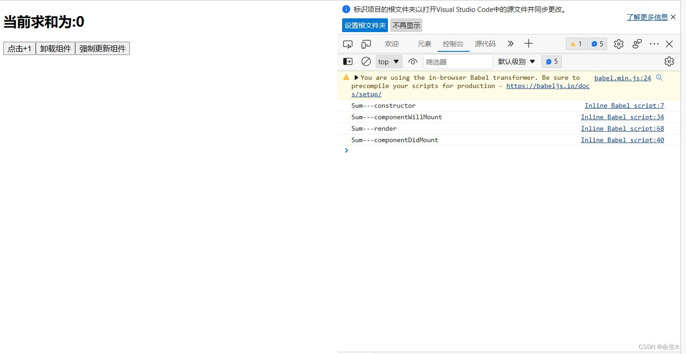Viewport: 686px width, 354px height.
Task: Click the magnifier icon beside babel.min.js link
Action: [659, 77]
